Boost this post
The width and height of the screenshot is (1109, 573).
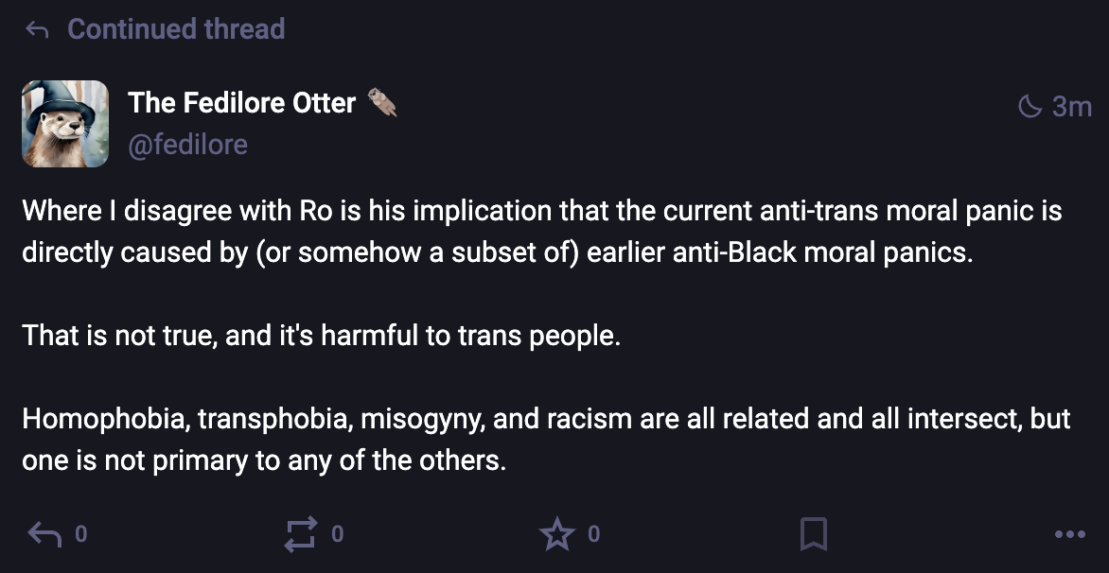301,535
